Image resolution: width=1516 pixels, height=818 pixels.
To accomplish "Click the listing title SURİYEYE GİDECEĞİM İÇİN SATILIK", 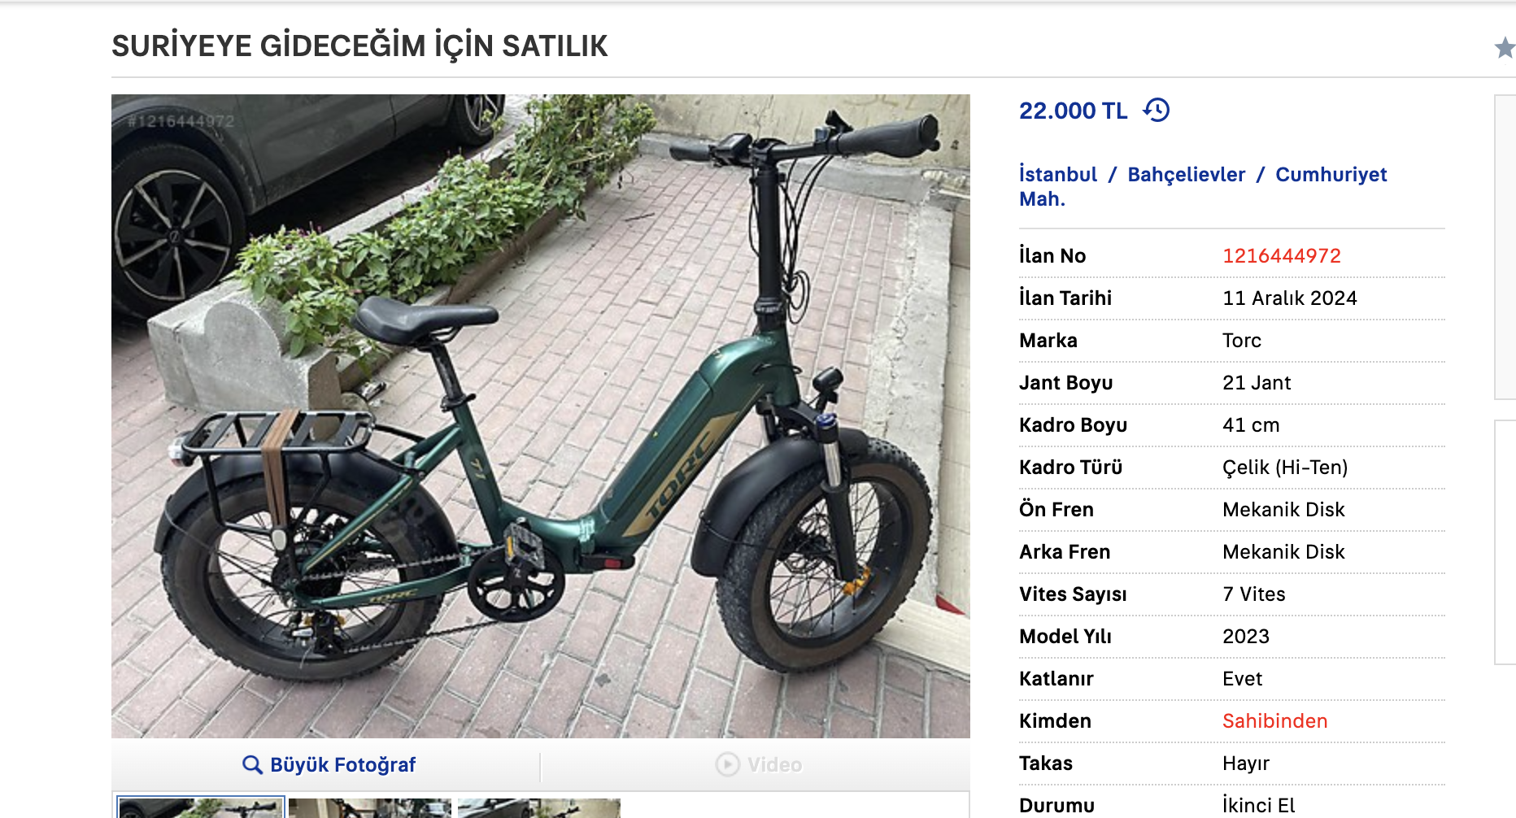I will [359, 46].
